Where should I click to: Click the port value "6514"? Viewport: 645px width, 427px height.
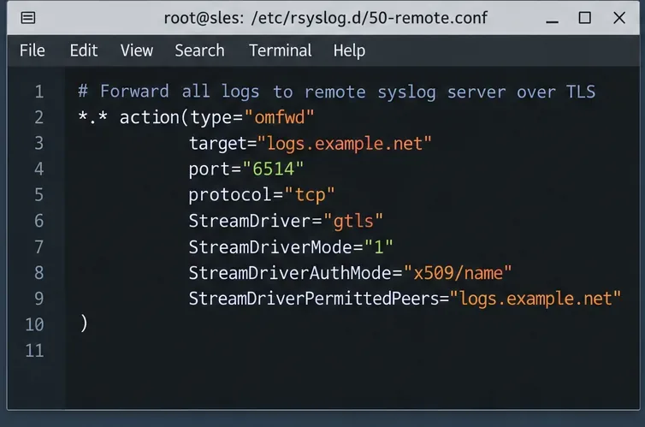[273, 169]
